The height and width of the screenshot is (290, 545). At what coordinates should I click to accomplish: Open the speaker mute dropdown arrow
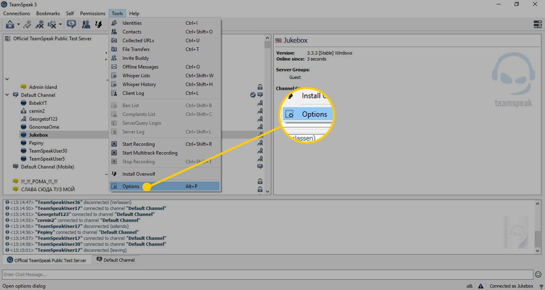point(60,25)
